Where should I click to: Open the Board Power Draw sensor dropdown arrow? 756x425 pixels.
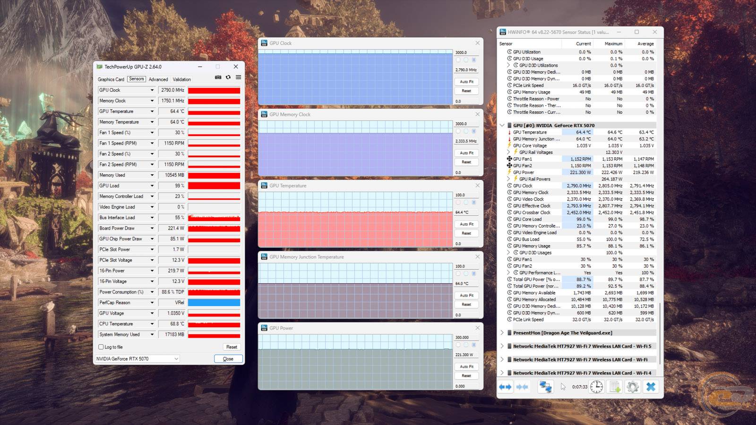coord(152,228)
